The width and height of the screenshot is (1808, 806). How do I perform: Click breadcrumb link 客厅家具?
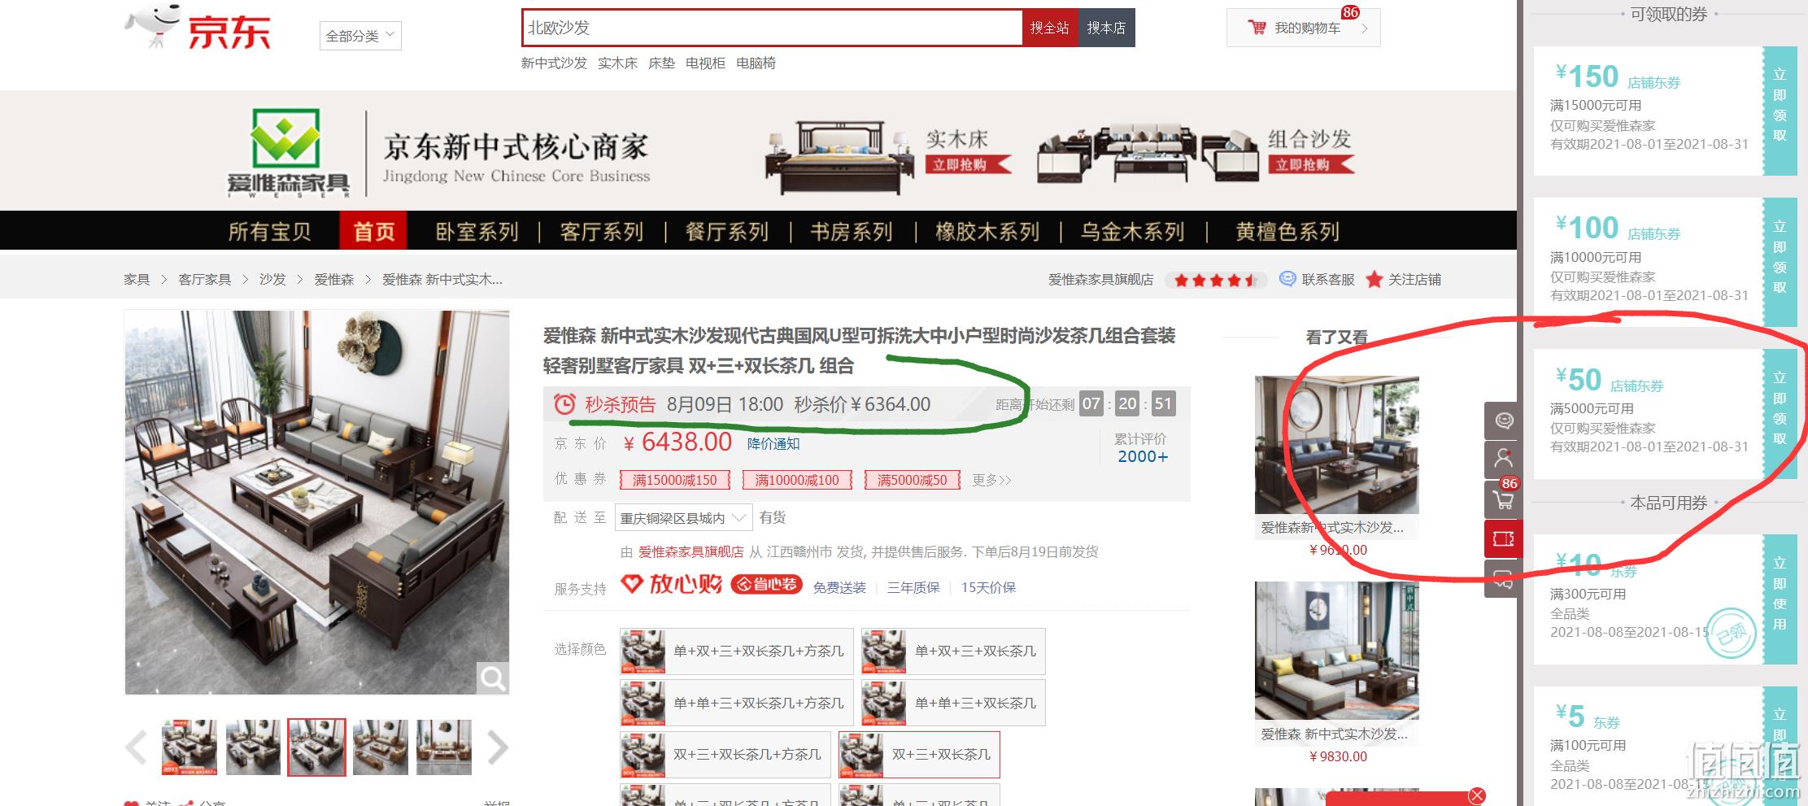204,280
